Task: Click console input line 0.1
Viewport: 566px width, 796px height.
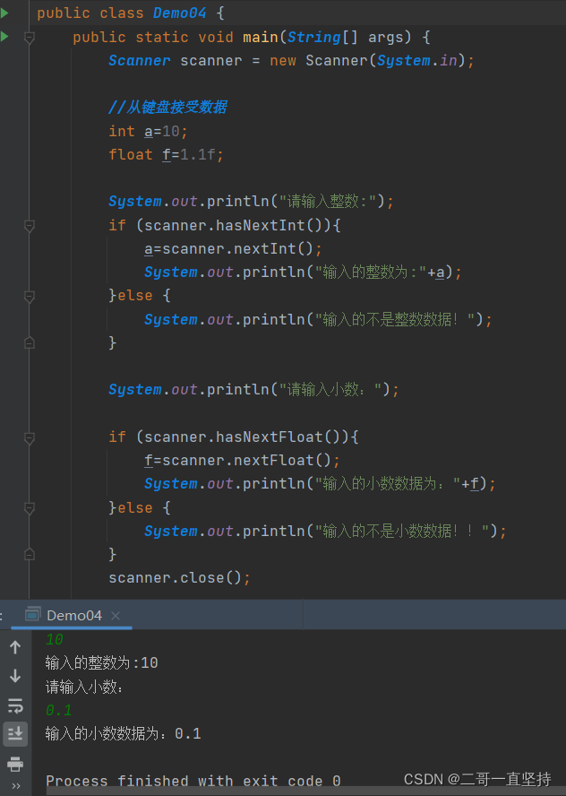Action: point(59,710)
